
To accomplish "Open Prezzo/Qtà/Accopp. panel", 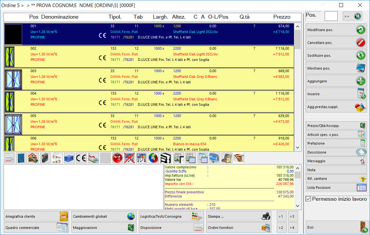I will tap(336, 126).
